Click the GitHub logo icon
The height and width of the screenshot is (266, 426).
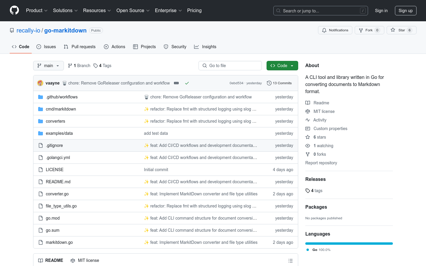(x=14, y=10)
